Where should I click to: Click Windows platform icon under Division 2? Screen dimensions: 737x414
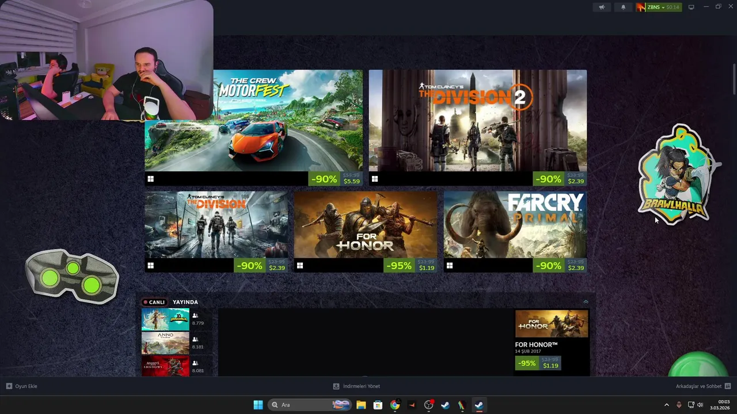pyautogui.click(x=374, y=179)
